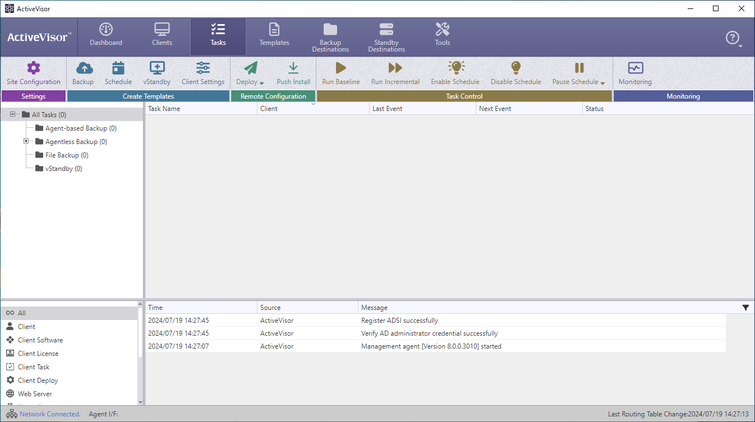The image size is (755, 422).
Task: Sort by Status column header
Action: point(667,109)
